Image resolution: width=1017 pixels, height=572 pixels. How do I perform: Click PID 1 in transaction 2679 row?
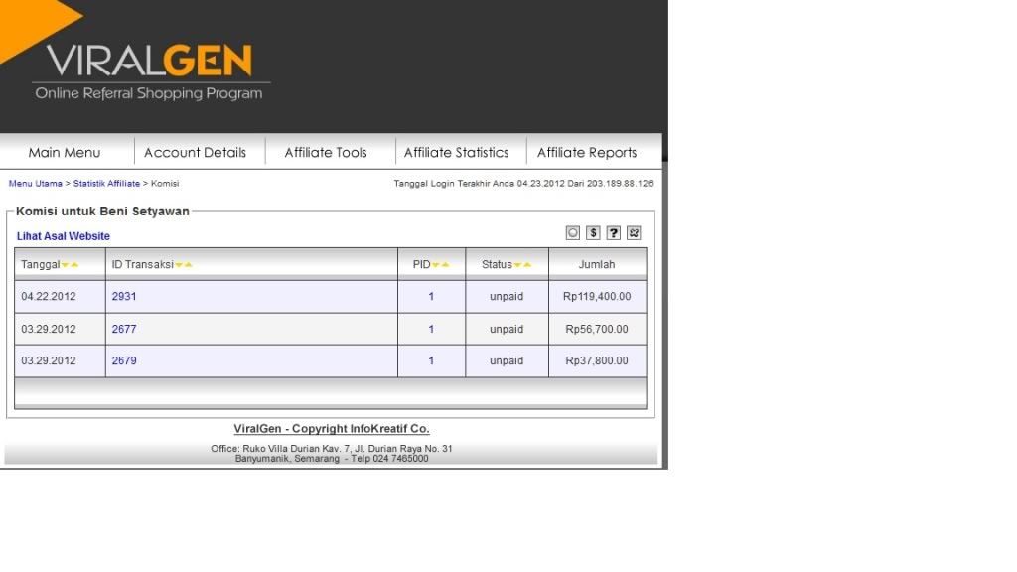click(431, 360)
